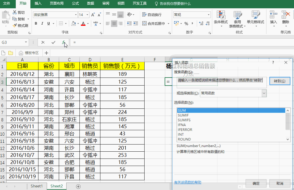Toggle Wrap Text (自动换行)
This screenshot has height=190, width=294.
152,15
